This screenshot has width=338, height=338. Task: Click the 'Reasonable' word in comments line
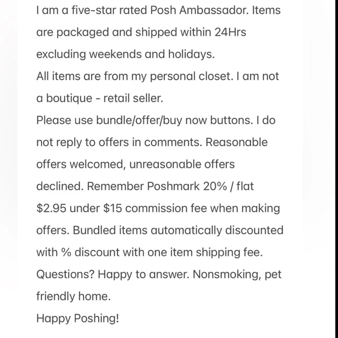tap(237, 142)
